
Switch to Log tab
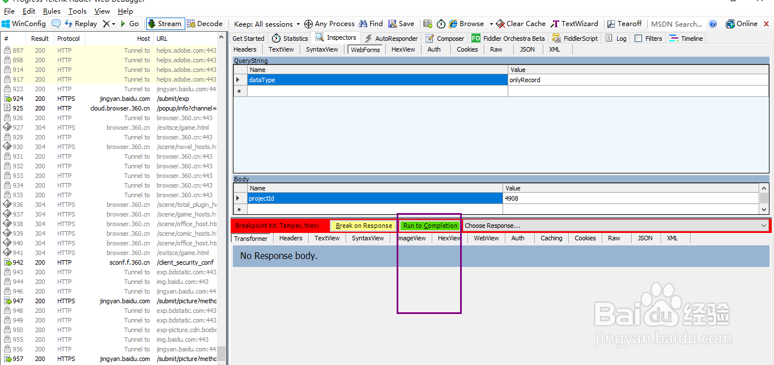click(616, 39)
